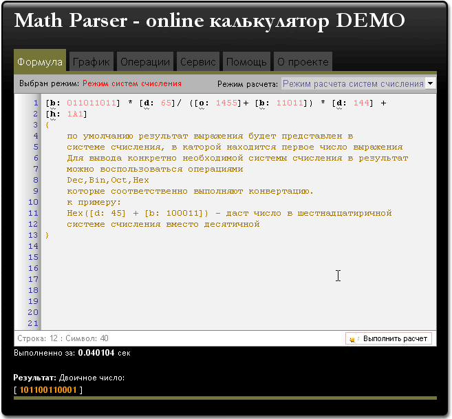The height and width of the screenshot is (419, 452).
Task: Open the График tab
Action: coord(91,62)
